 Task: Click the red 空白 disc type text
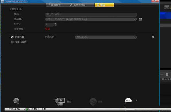click(x=48, y=29)
